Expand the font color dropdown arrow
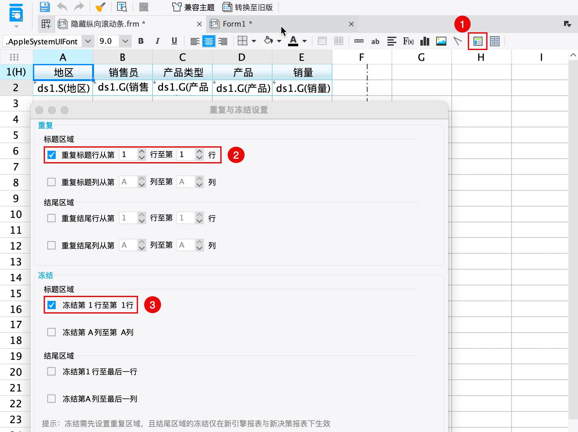Screen dimensions: 578x432 click(305, 41)
